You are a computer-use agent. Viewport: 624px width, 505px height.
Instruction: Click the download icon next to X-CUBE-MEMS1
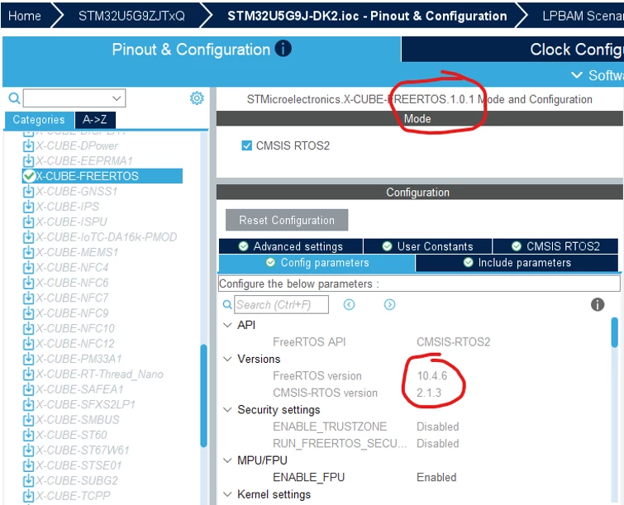click(28, 252)
